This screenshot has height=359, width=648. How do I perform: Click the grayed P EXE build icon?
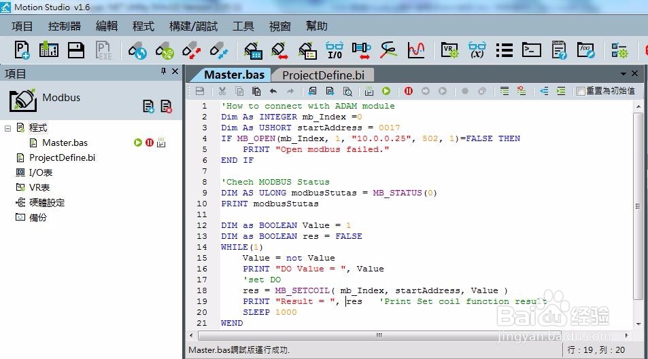coord(103,50)
